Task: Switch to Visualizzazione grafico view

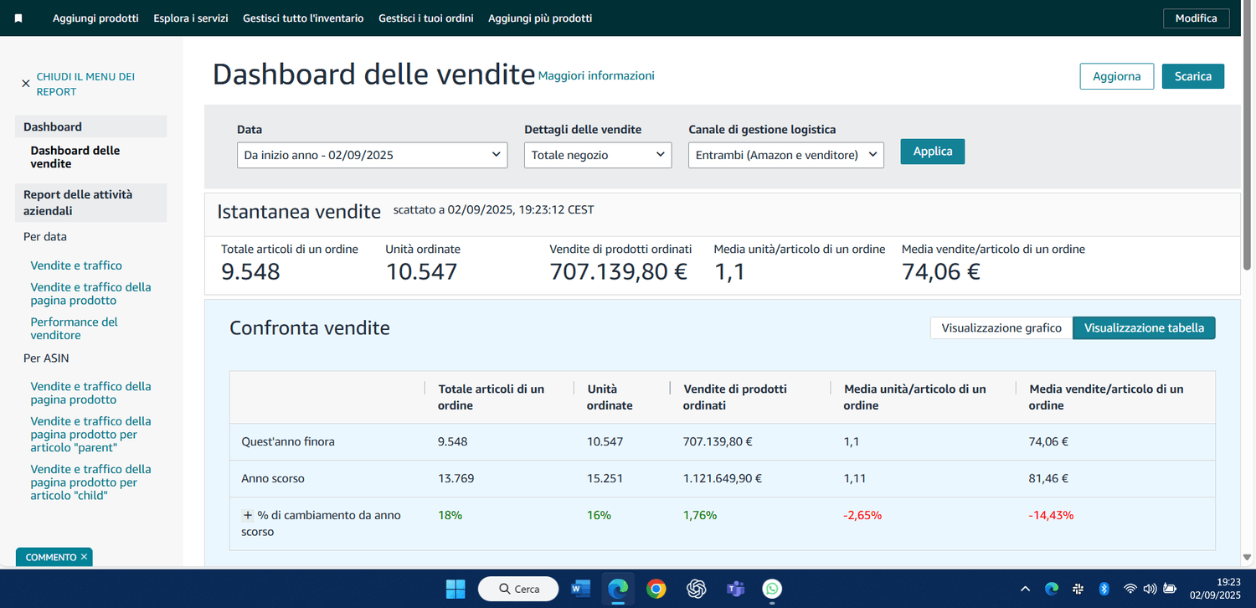Action: (1001, 328)
